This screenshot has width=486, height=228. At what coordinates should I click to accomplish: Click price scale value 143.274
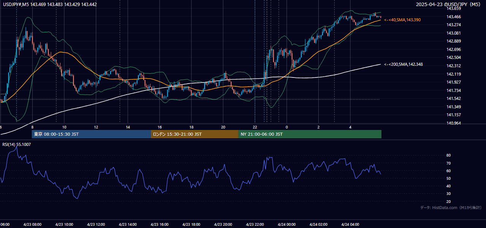(x=454, y=25)
